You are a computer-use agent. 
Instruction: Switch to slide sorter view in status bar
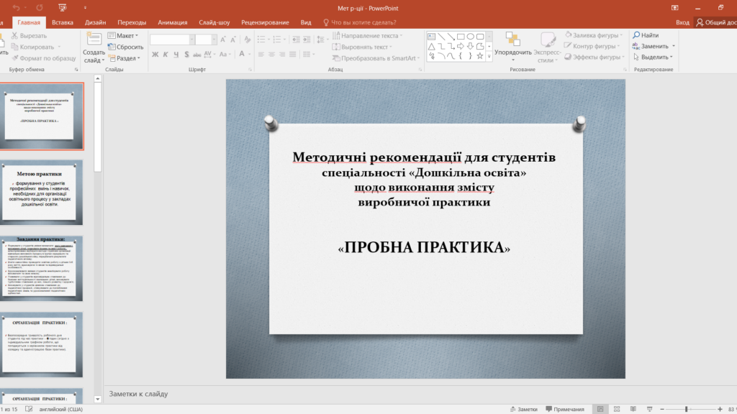(616, 409)
